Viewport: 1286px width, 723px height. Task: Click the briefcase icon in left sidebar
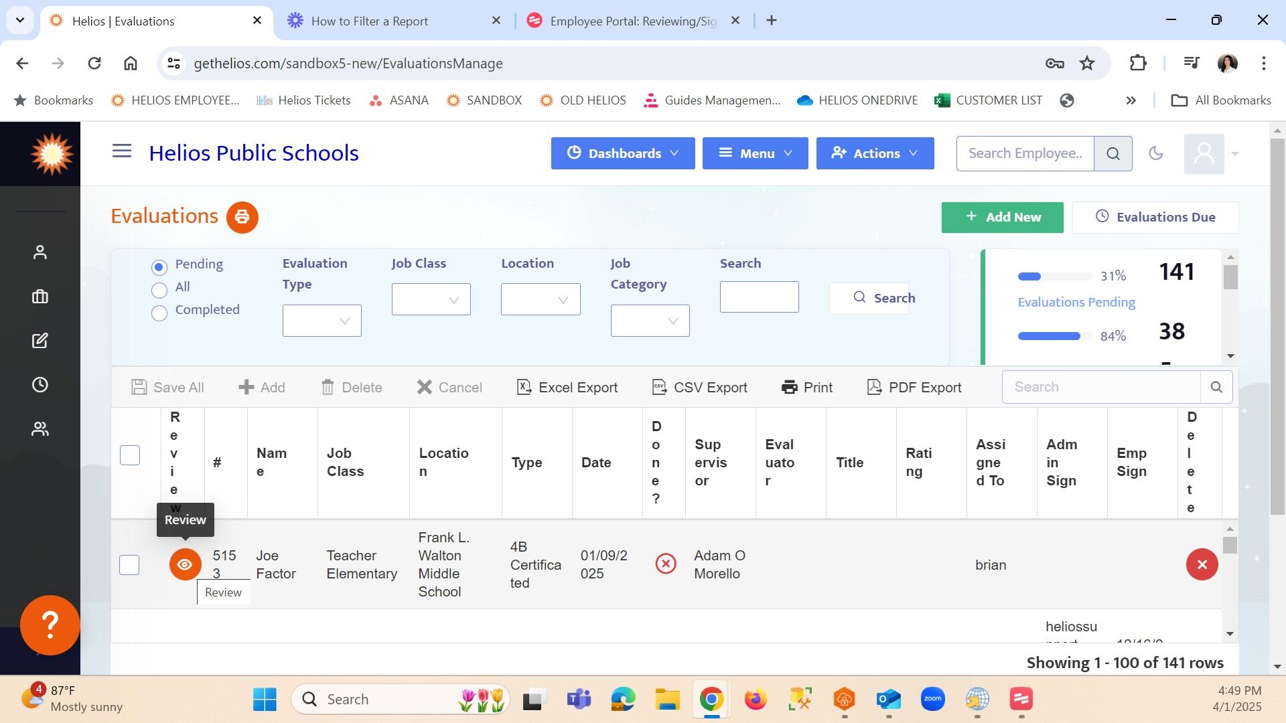click(x=40, y=297)
